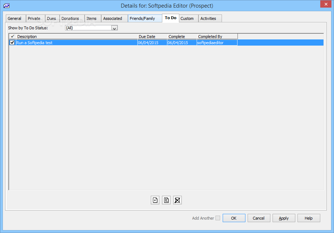Image resolution: width=334 pixels, height=233 pixels.
Task: Click the Apply button
Action: (x=284, y=218)
